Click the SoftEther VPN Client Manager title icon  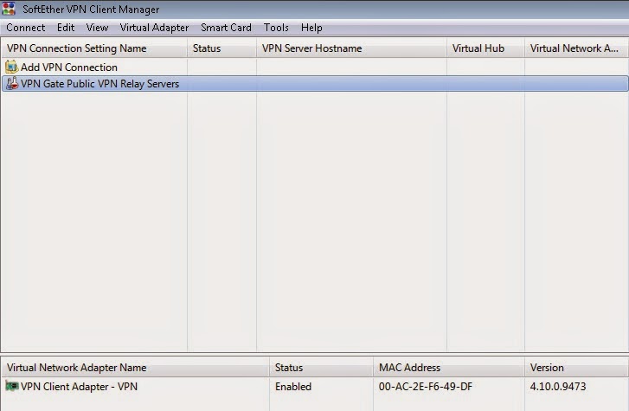9,9
